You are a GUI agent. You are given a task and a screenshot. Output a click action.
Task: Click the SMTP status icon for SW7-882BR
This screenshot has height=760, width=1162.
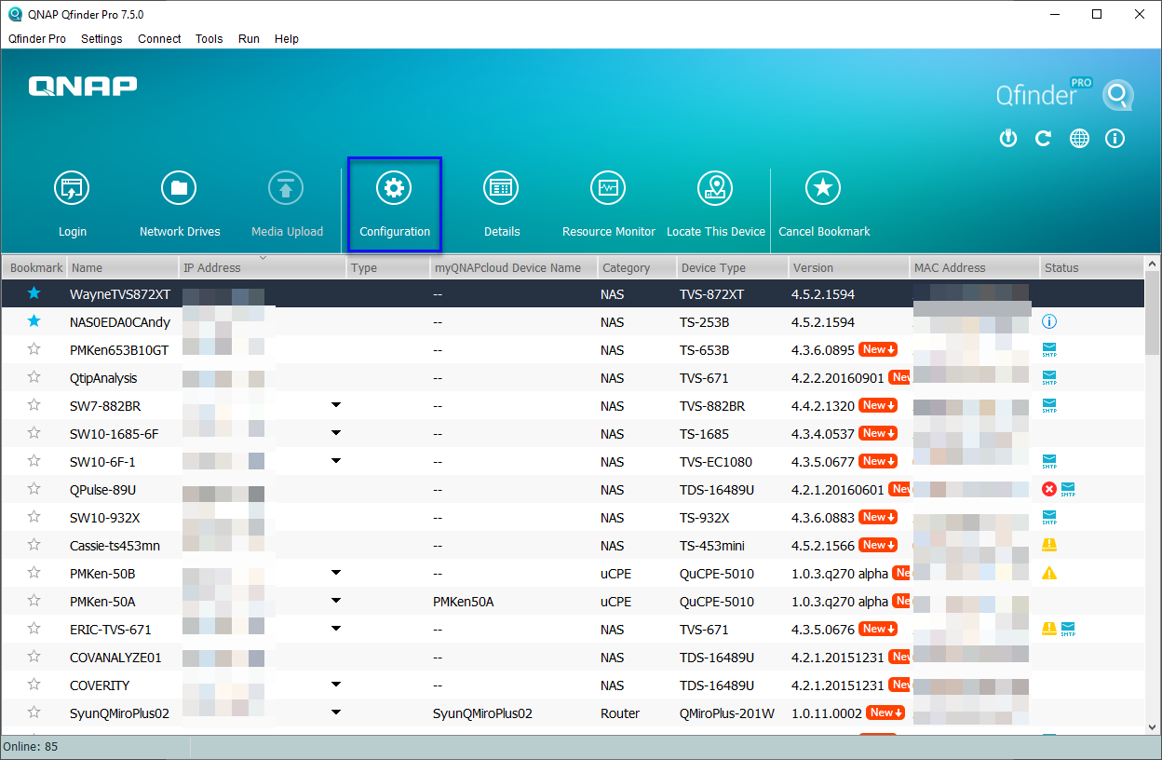tap(1049, 406)
